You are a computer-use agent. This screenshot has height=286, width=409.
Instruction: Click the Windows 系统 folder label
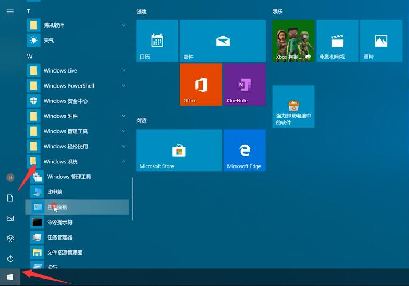(60, 161)
